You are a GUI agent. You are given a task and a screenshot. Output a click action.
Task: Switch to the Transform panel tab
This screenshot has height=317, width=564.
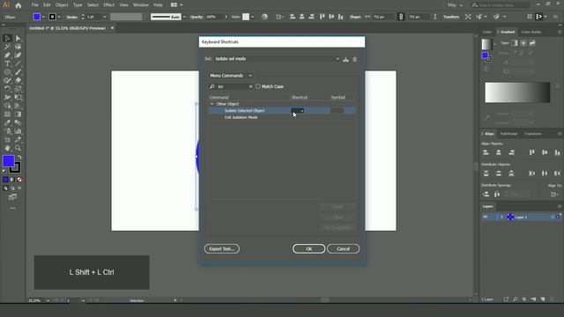tap(532, 134)
